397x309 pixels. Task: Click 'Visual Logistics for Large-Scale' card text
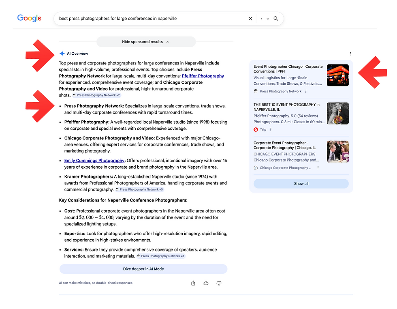[x=280, y=78]
